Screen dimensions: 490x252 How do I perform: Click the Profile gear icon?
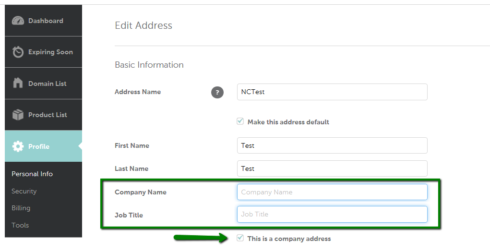(18, 146)
